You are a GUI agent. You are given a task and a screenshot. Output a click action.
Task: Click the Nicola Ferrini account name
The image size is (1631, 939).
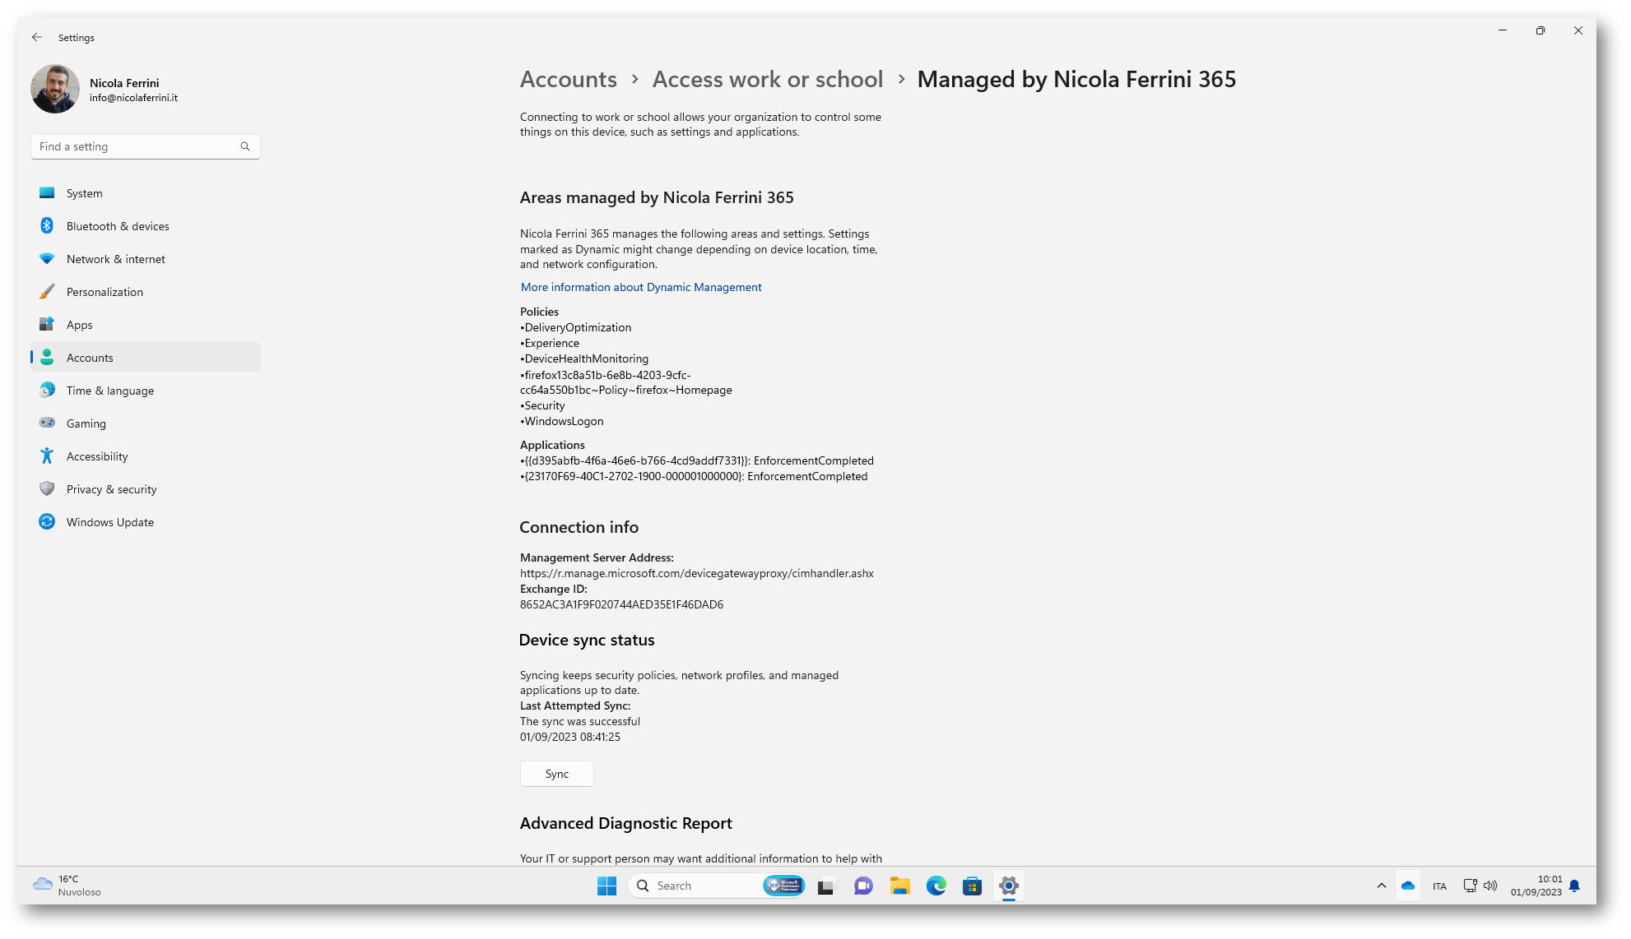coord(124,83)
